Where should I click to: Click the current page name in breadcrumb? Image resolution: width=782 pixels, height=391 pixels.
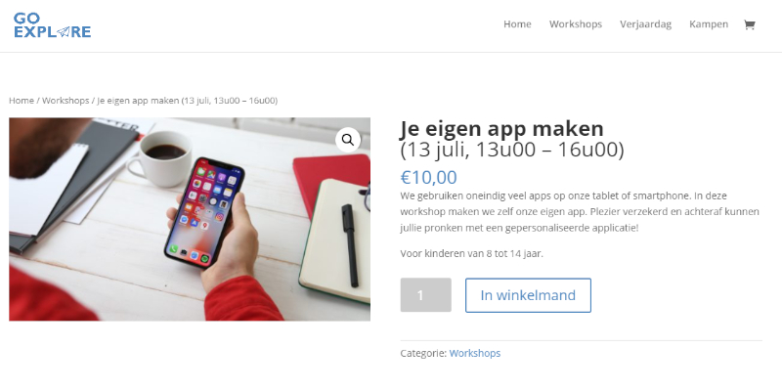[187, 101]
